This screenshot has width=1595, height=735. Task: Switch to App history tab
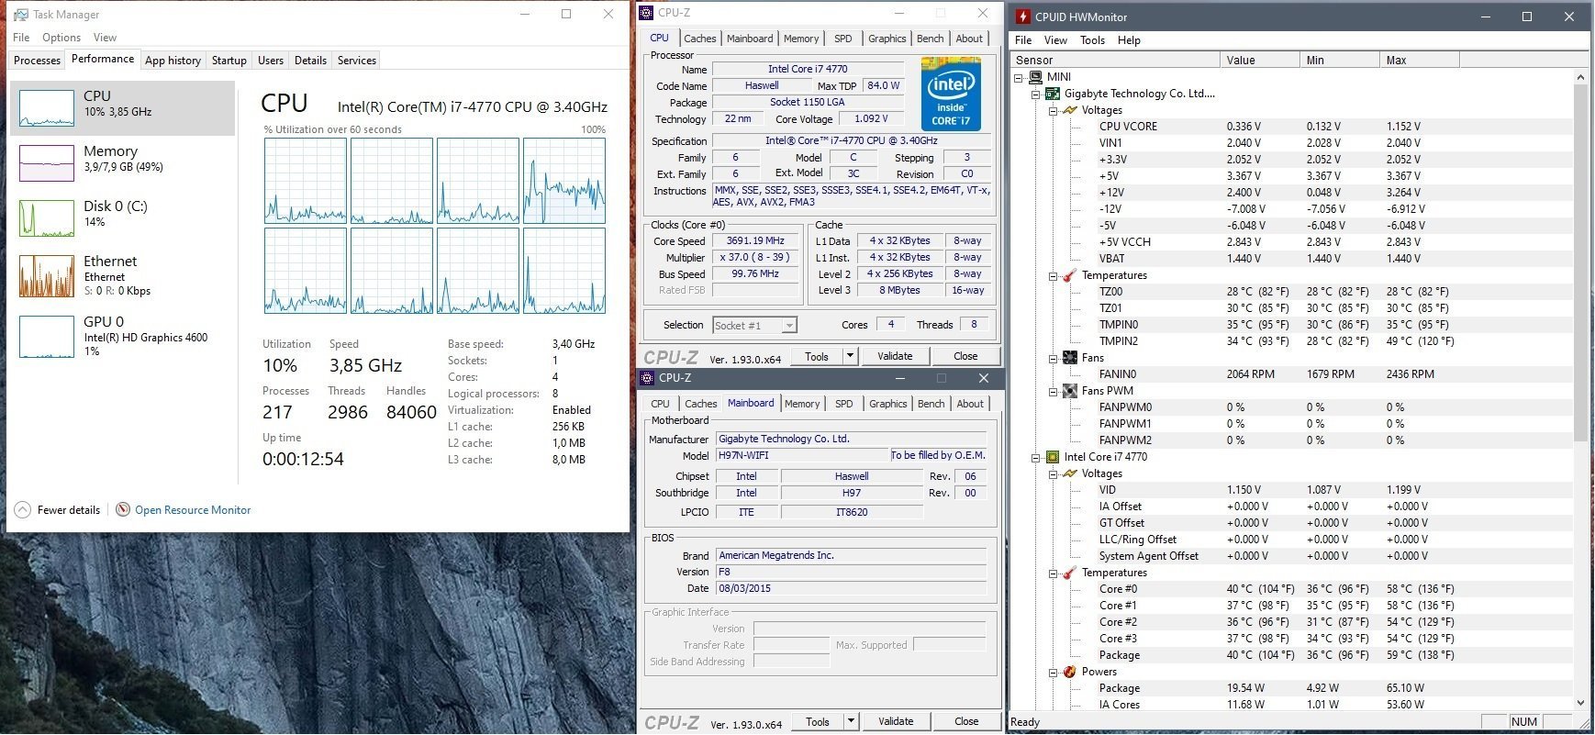point(173,61)
